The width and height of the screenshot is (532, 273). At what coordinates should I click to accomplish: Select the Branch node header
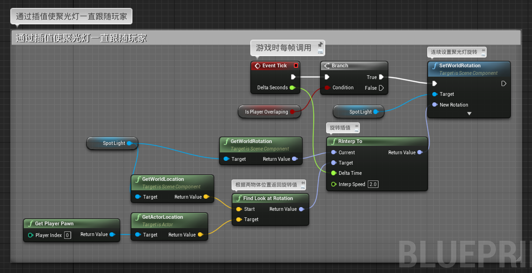pyautogui.click(x=354, y=65)
